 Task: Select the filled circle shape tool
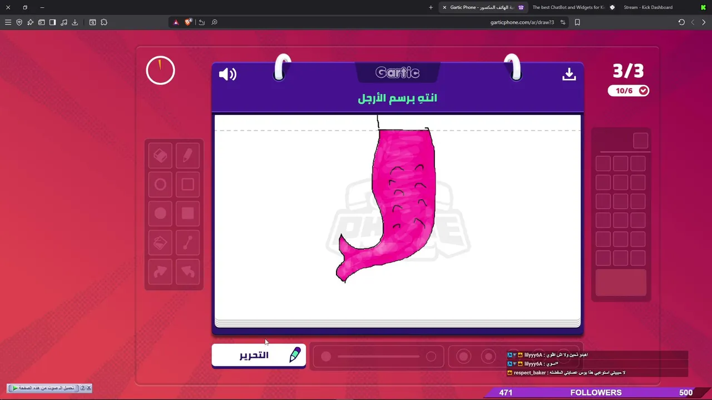click(x=160, y=213)
